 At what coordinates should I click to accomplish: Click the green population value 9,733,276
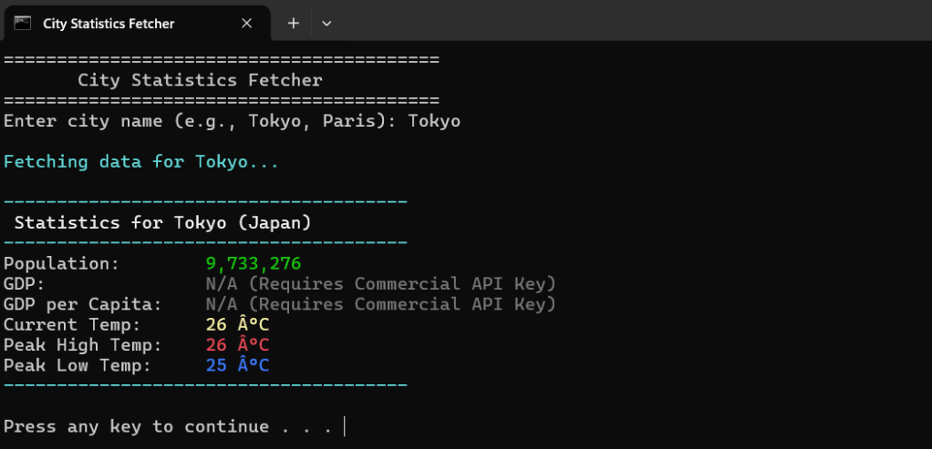point(254,264)
